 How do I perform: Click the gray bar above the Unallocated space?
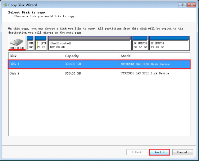tap(90, 38)
